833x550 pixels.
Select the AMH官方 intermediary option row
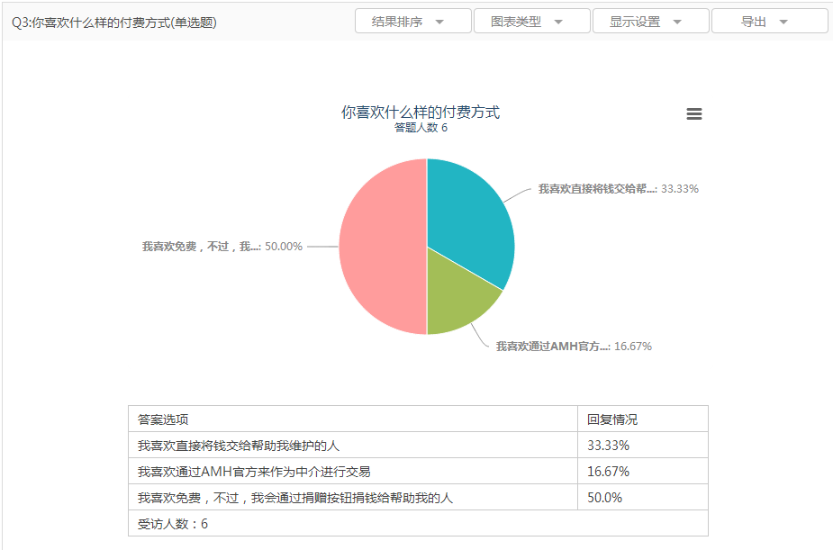[x=254, y=472]
